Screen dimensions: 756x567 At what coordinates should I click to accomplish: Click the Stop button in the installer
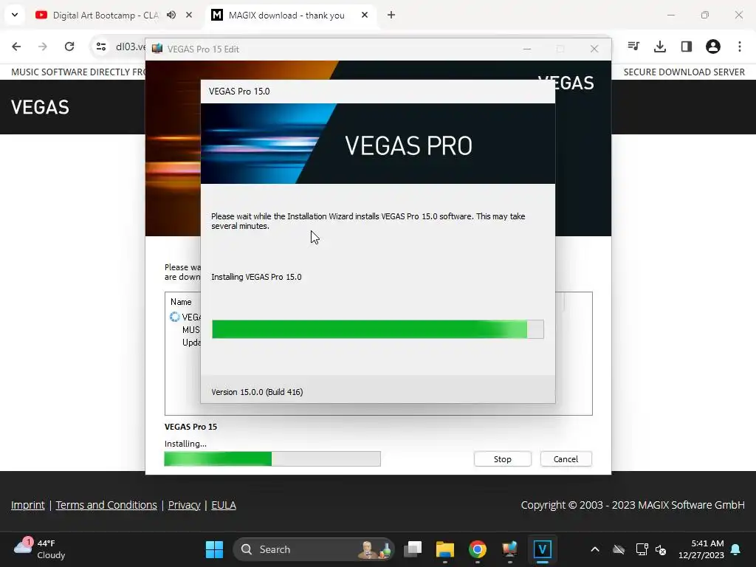click(502, 459)
